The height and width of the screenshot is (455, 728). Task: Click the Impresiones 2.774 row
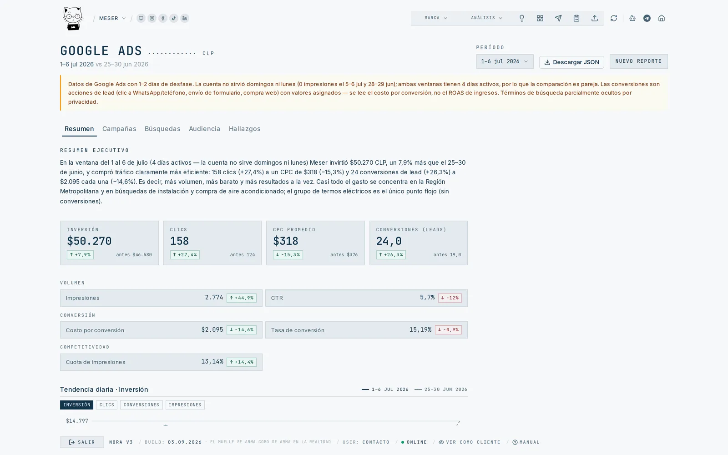pyautogui.click(x=161, y=298)
